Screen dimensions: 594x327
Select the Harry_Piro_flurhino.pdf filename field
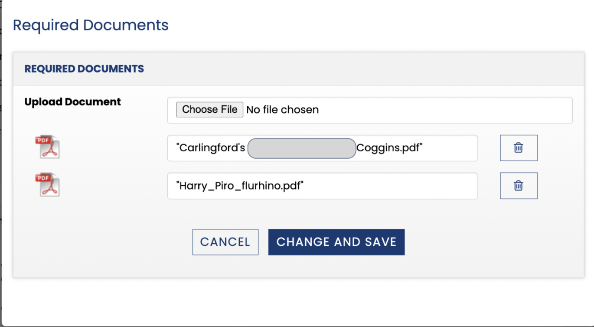click(323, 186)
